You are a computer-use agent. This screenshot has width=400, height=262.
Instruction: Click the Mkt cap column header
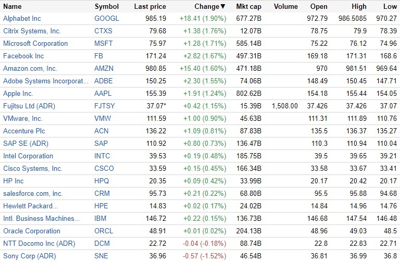(248, 7)
